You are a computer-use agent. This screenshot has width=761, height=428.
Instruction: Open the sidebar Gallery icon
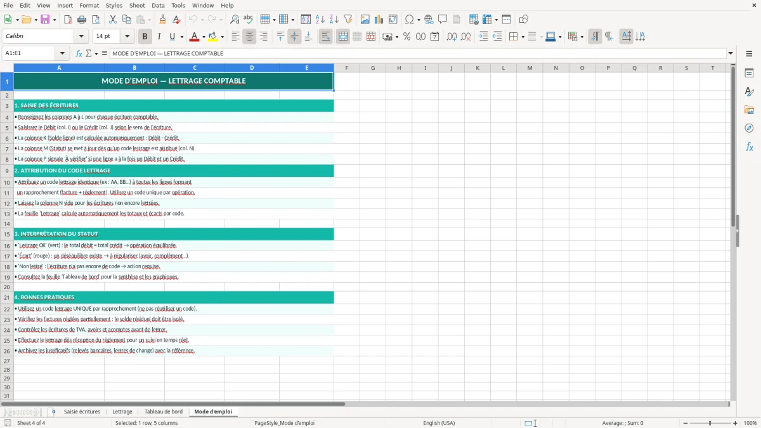point(749,110)
